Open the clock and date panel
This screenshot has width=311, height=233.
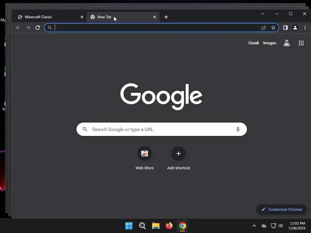(x=297, y=226)
